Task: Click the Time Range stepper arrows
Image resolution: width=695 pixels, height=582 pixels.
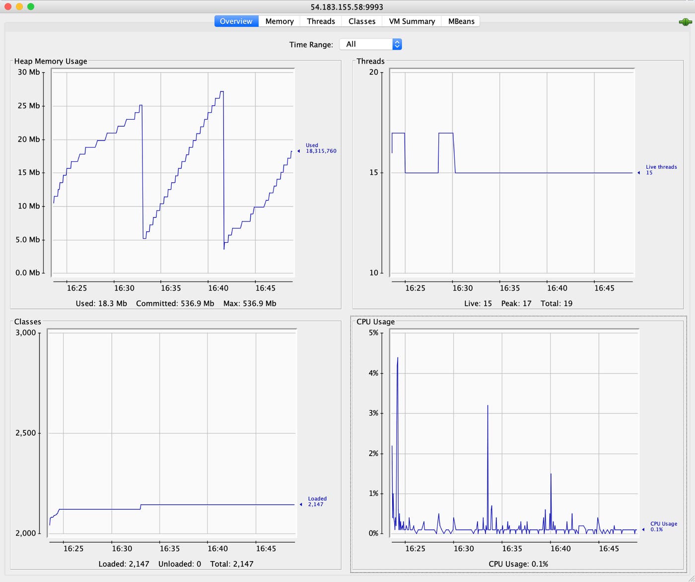Action: point(397,44)
